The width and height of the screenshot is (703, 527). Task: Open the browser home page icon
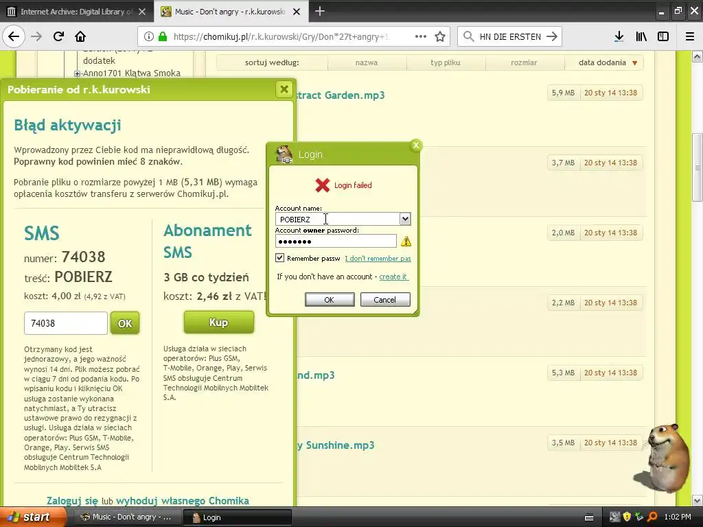tap(80, 36)
